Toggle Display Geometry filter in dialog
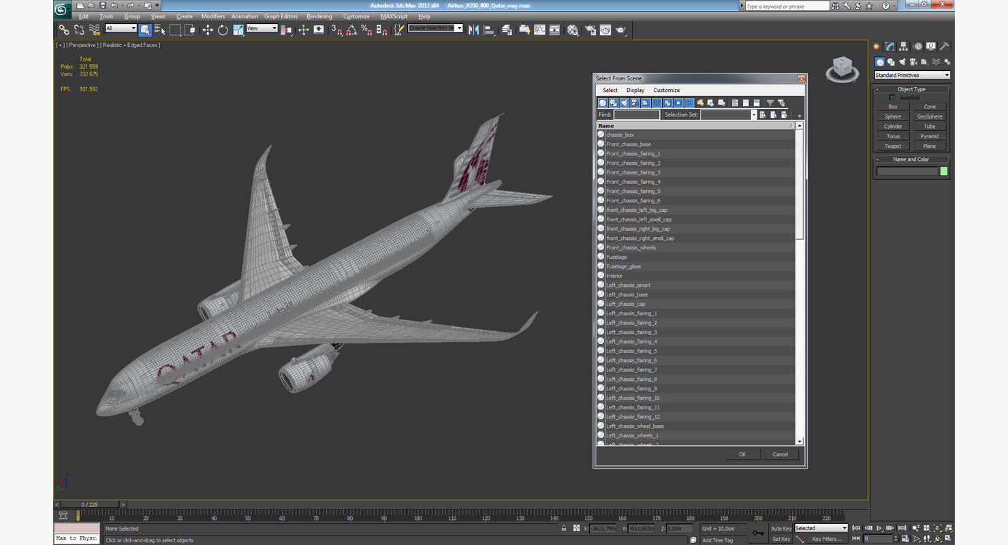This screenshot has height=545, width=1008. point(603,103)
